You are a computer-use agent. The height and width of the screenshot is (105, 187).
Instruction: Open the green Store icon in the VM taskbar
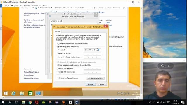pos(30,93)
